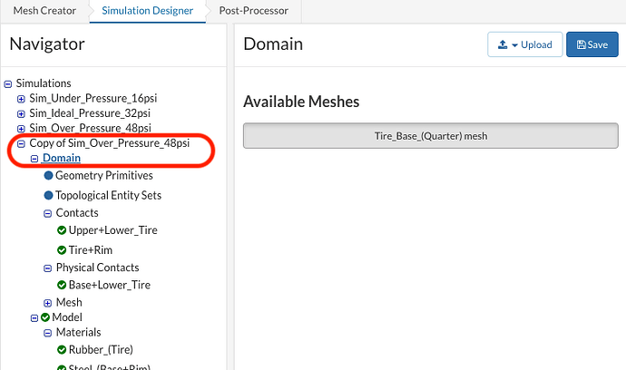The height and width of the screenshot is (370, 626).
Task: Expand the Mesh tree node
Action: point(48,302)
